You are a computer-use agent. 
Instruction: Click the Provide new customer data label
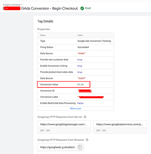(54, 60)
